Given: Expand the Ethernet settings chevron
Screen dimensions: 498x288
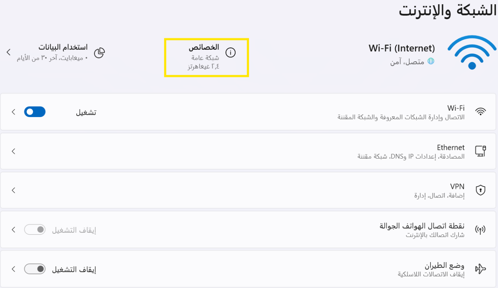Looking at the screenshot, I should (x=13, y=151).
